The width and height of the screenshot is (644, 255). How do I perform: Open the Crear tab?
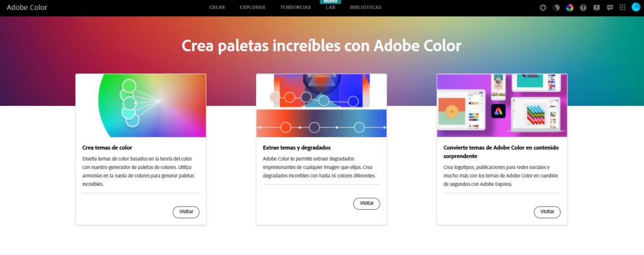point(218,8)
